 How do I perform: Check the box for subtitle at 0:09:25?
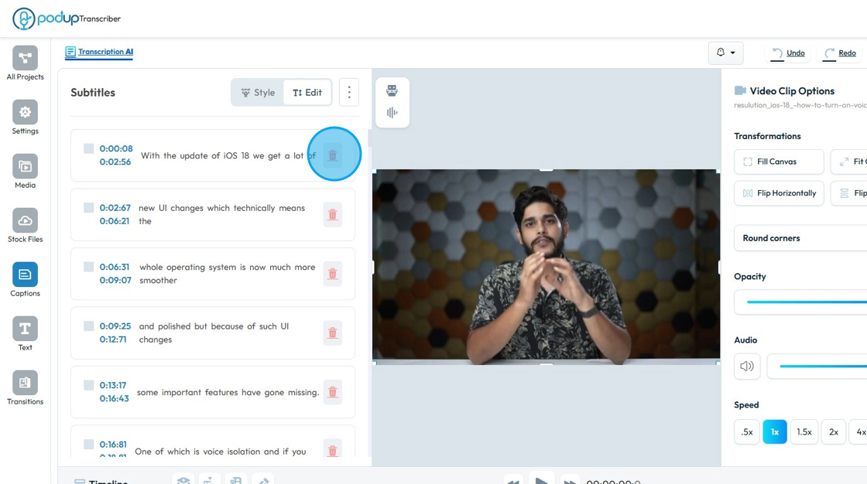point(88,326)
